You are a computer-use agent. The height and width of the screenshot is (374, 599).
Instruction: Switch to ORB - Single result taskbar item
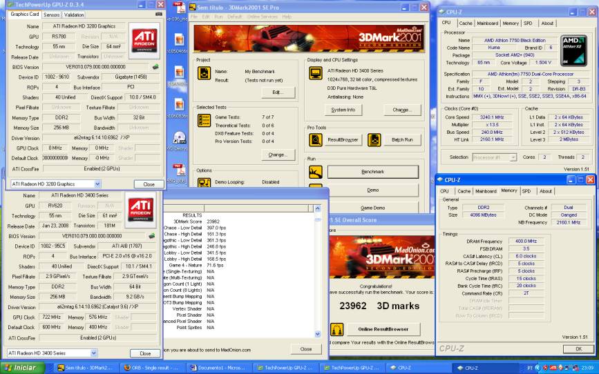[153, 368]
